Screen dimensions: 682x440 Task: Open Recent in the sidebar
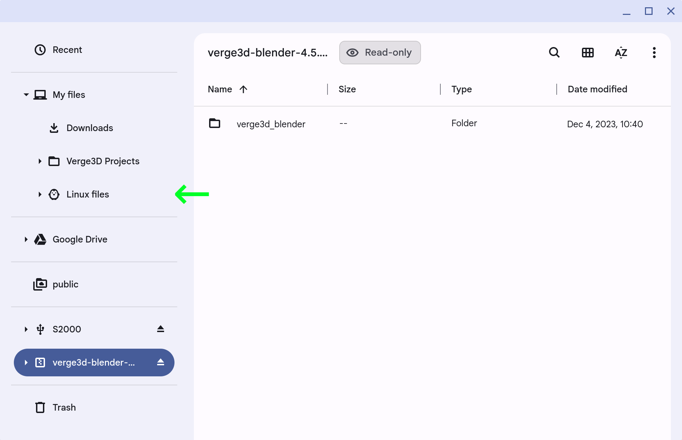pyautogui.click(x=94, y=50)
